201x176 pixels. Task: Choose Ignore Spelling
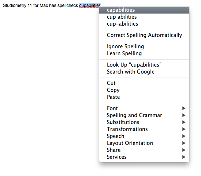coord(144,46)
